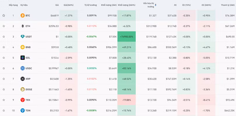Favorite USDC with its star
This screenshot has width=236, height=116.
(x=4, y=68)
